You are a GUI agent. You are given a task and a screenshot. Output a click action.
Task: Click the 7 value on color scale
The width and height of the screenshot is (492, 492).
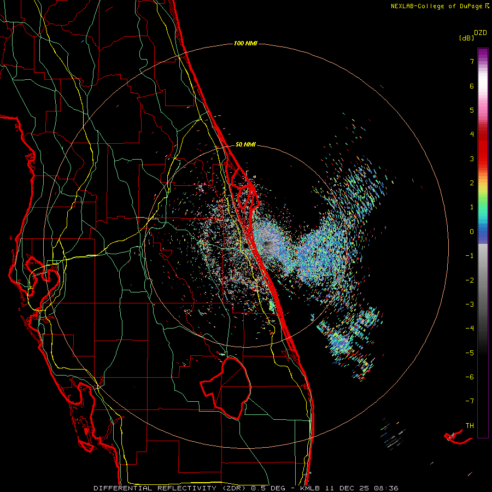tap(472, 61)
